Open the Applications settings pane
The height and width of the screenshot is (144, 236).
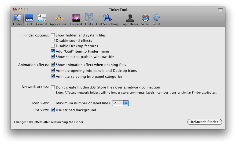point(58,20)
